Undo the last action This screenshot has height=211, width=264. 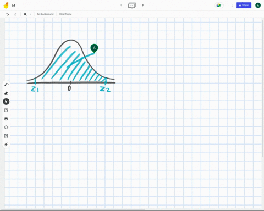click(x=8, y=14)
